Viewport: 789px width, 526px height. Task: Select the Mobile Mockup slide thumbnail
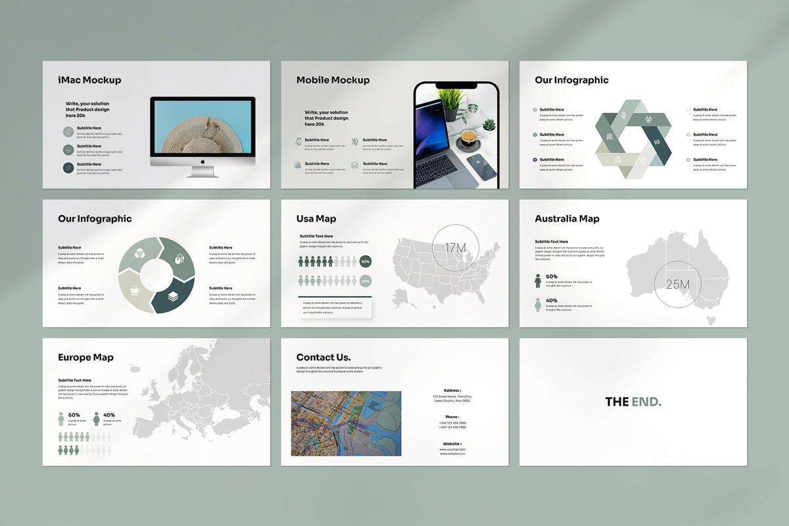tap(394, 125)
